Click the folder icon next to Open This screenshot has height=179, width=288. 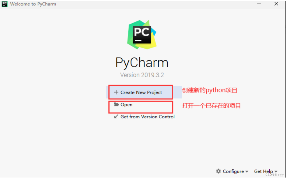(116, 104)
